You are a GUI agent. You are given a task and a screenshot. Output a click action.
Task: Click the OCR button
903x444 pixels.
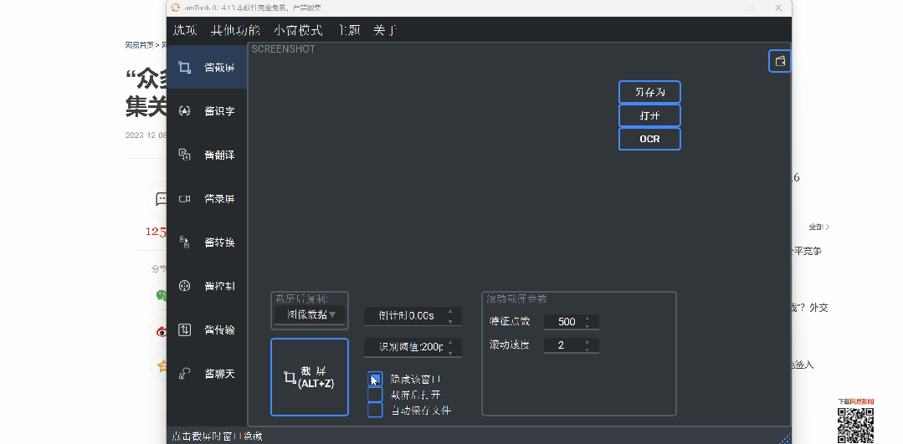(x=649, y=139)
